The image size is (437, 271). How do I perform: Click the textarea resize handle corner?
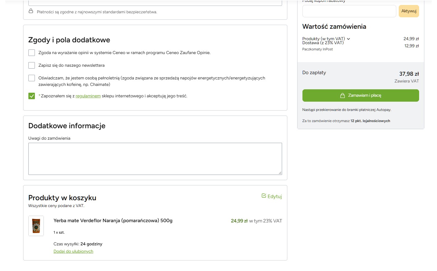(x=280, y=173)
